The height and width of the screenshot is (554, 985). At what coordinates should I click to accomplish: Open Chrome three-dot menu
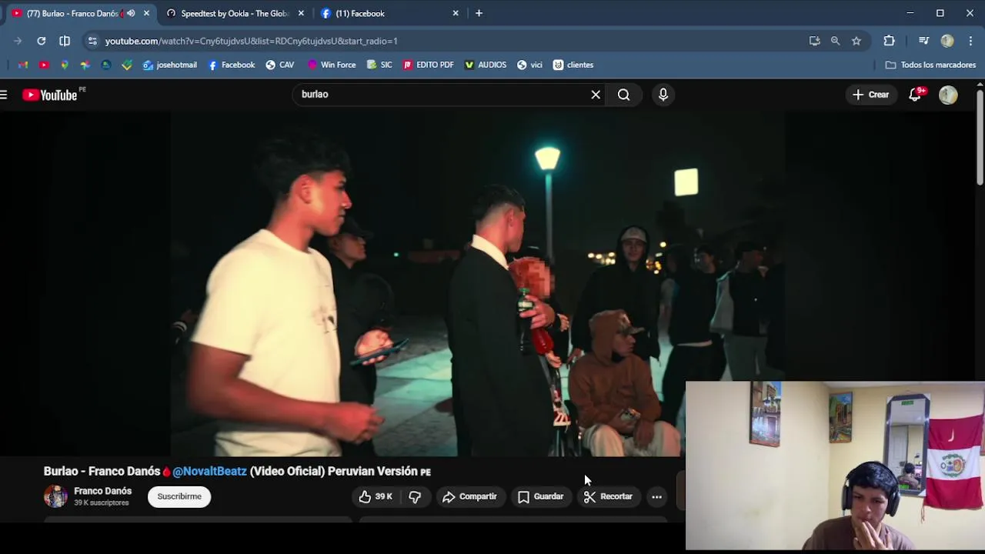coord(970,41)
